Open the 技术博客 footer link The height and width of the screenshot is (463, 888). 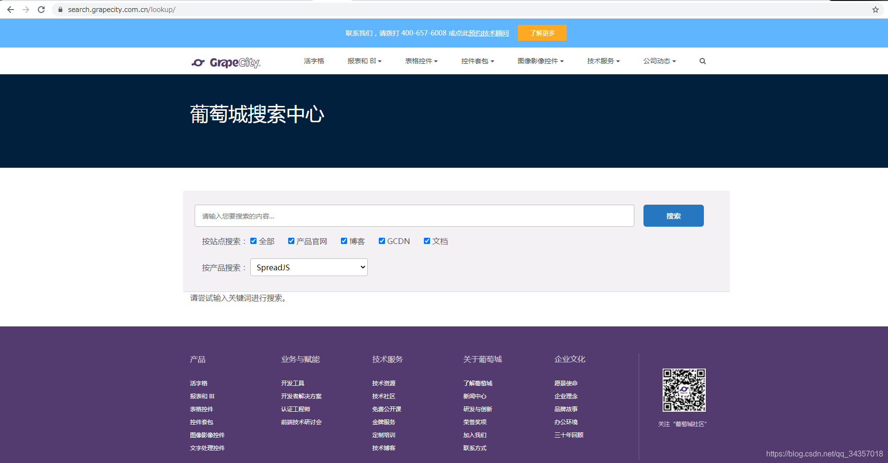[x=384, y=448]
